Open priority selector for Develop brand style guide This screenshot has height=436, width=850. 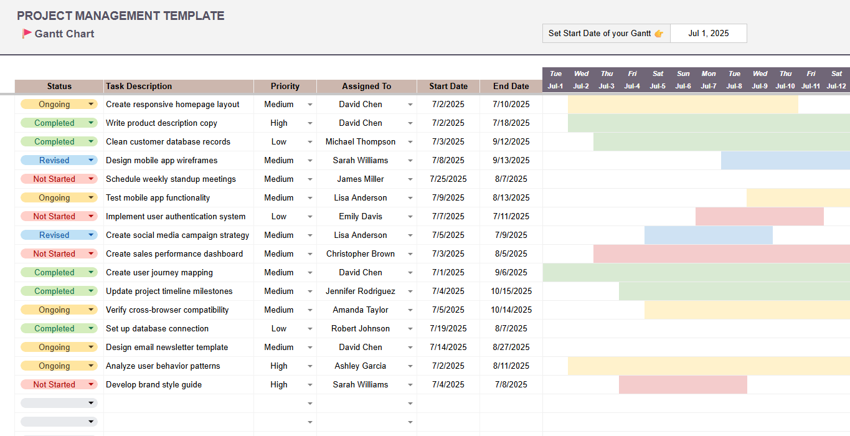309,384
